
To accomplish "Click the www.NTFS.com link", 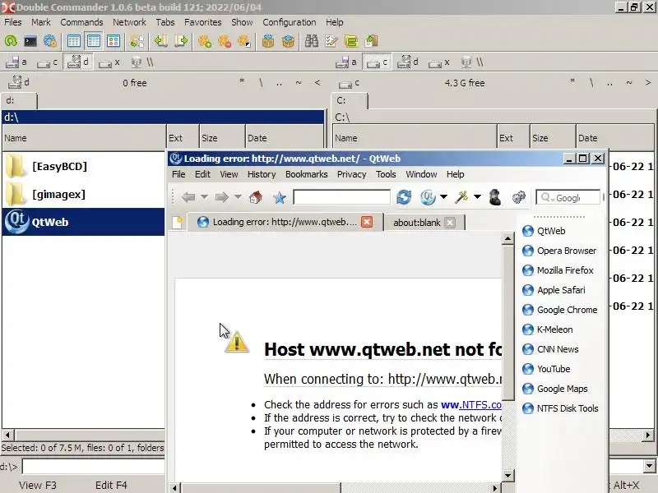I will coord(470,405).
